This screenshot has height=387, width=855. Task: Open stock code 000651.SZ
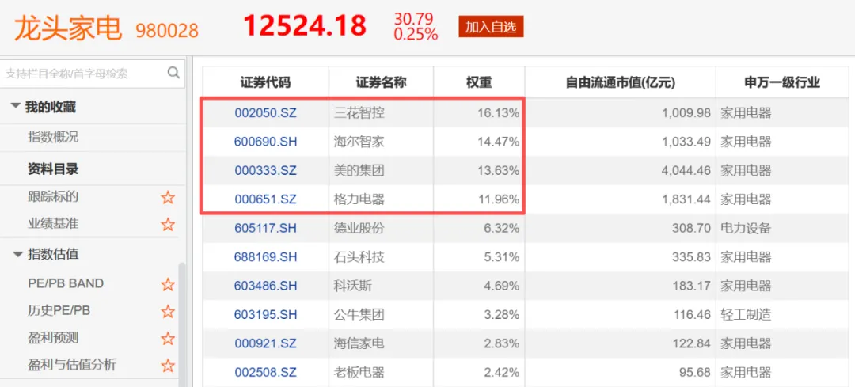[x=265, y=199]
